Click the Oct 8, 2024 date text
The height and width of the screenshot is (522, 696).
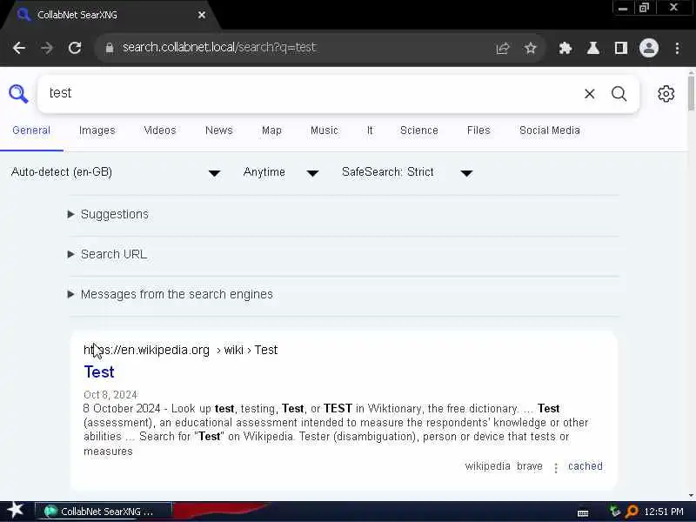tap(110, 395)
